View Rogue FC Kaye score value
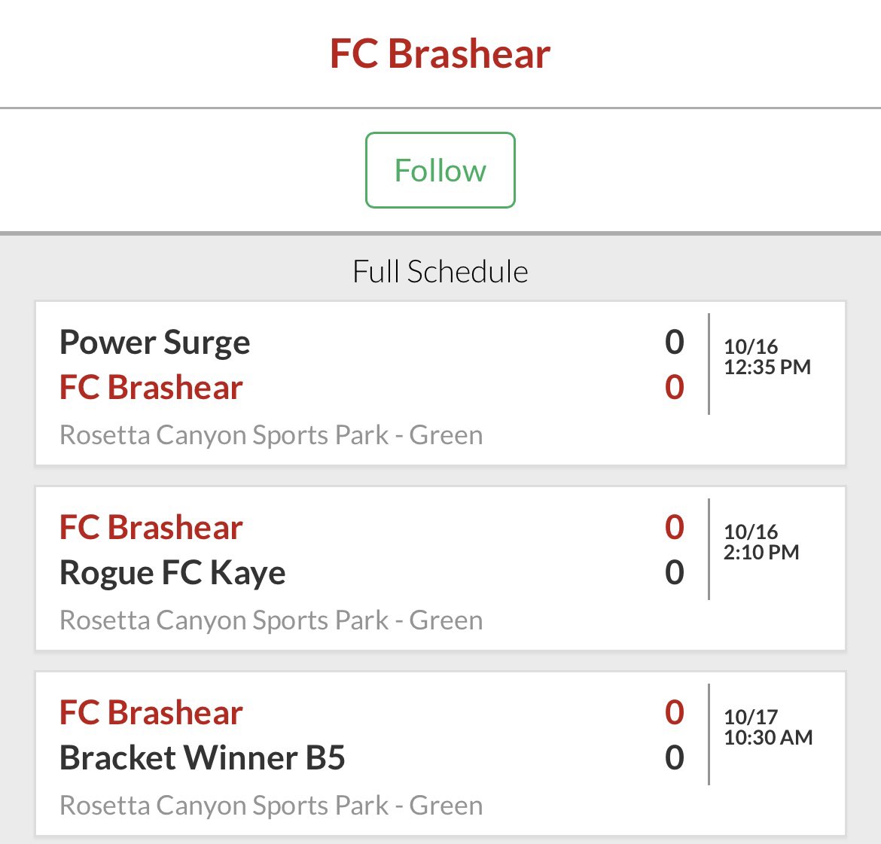881x844 pixels. tap(674, 573)
